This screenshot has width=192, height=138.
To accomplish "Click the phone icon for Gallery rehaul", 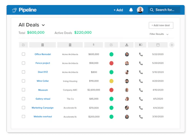I will click(141, 99).
